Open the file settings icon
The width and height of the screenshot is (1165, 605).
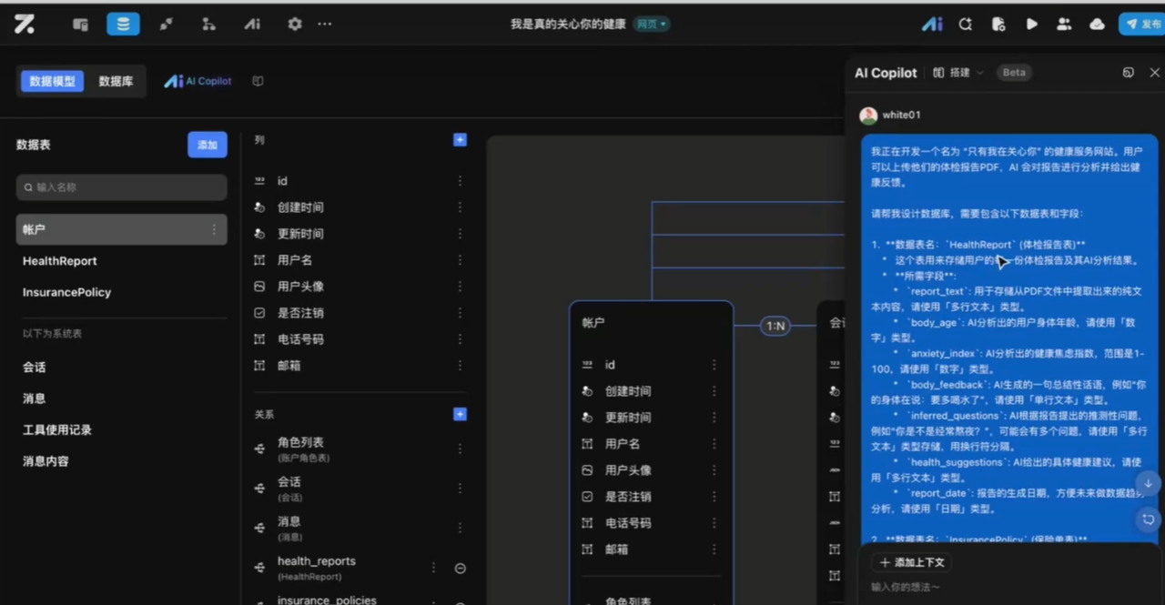coord(998,25)
